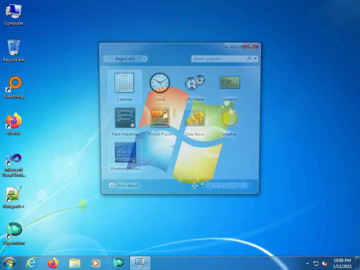Image resolution: width=360 pixels, height=270 pixels.
Task: Select Firefox desktop shortcut
Action: [14, 124]
